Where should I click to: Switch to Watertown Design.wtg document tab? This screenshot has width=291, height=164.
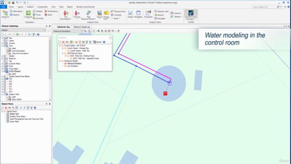point(81,27)
